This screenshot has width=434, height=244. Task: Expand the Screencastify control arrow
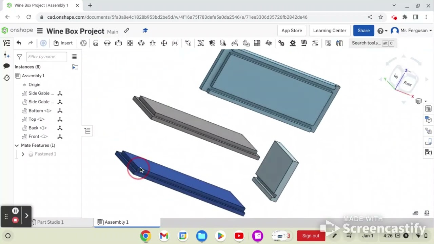26,216
